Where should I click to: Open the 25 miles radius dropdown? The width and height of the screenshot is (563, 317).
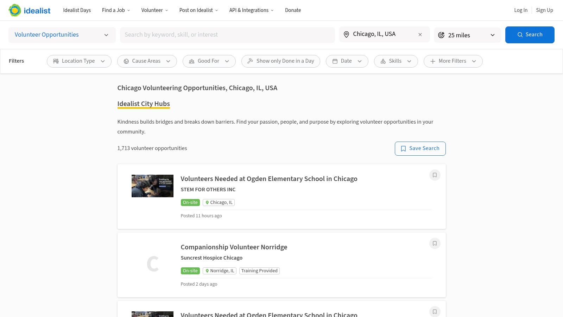point(467,35)
